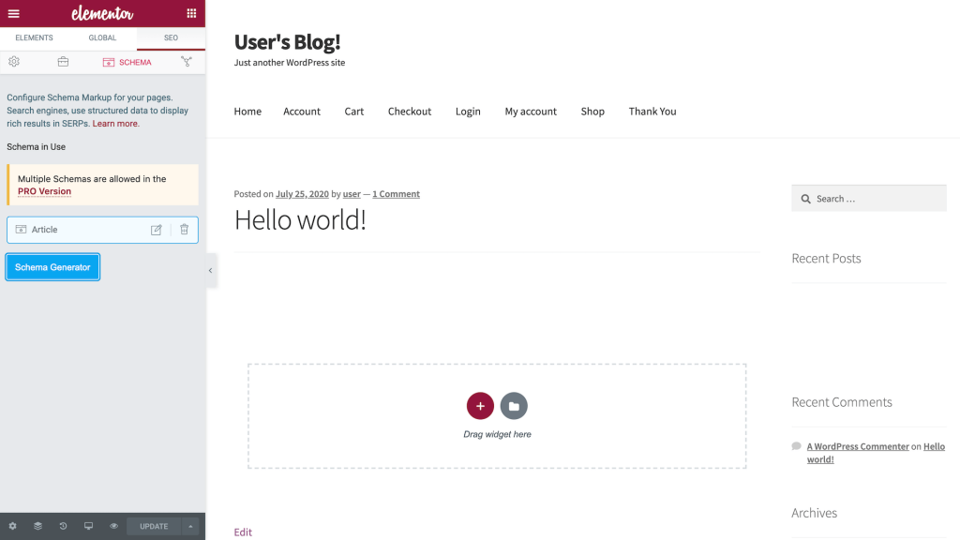Viewport: 960px width, 540px height.
Task: Open the PRO Version link
Action: tap(44, 191)
